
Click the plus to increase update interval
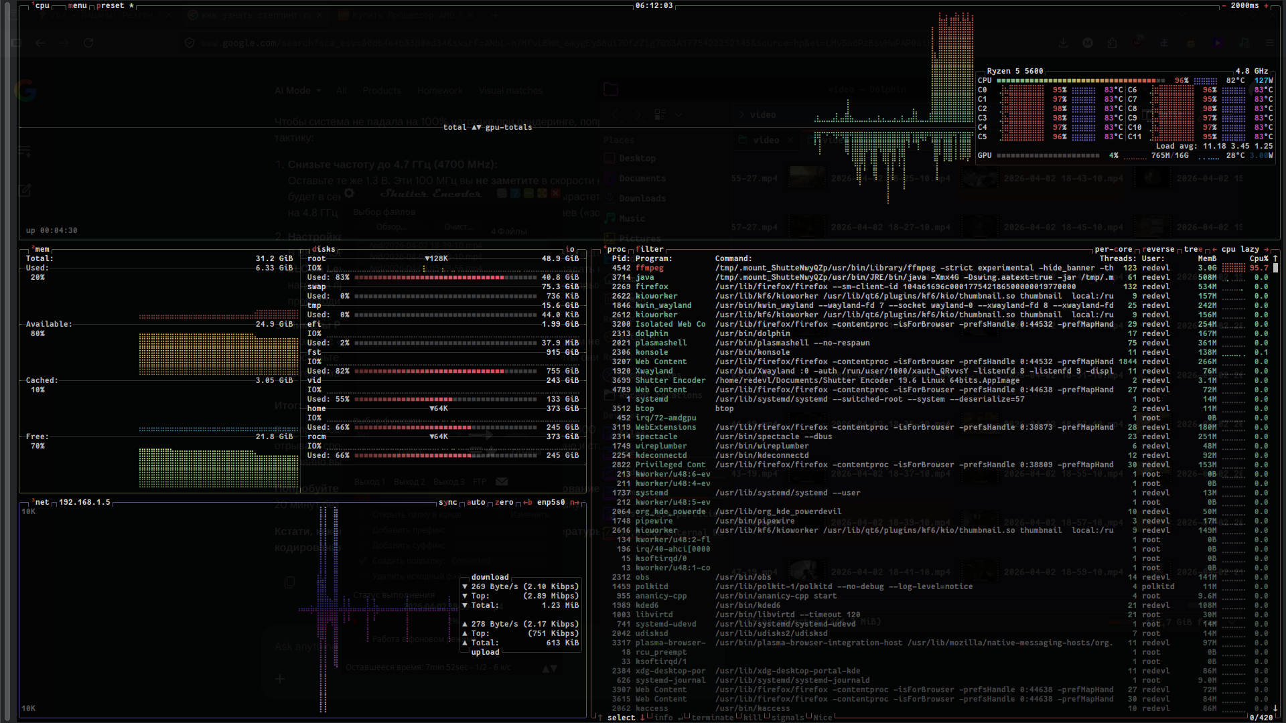coord(1265,5)
